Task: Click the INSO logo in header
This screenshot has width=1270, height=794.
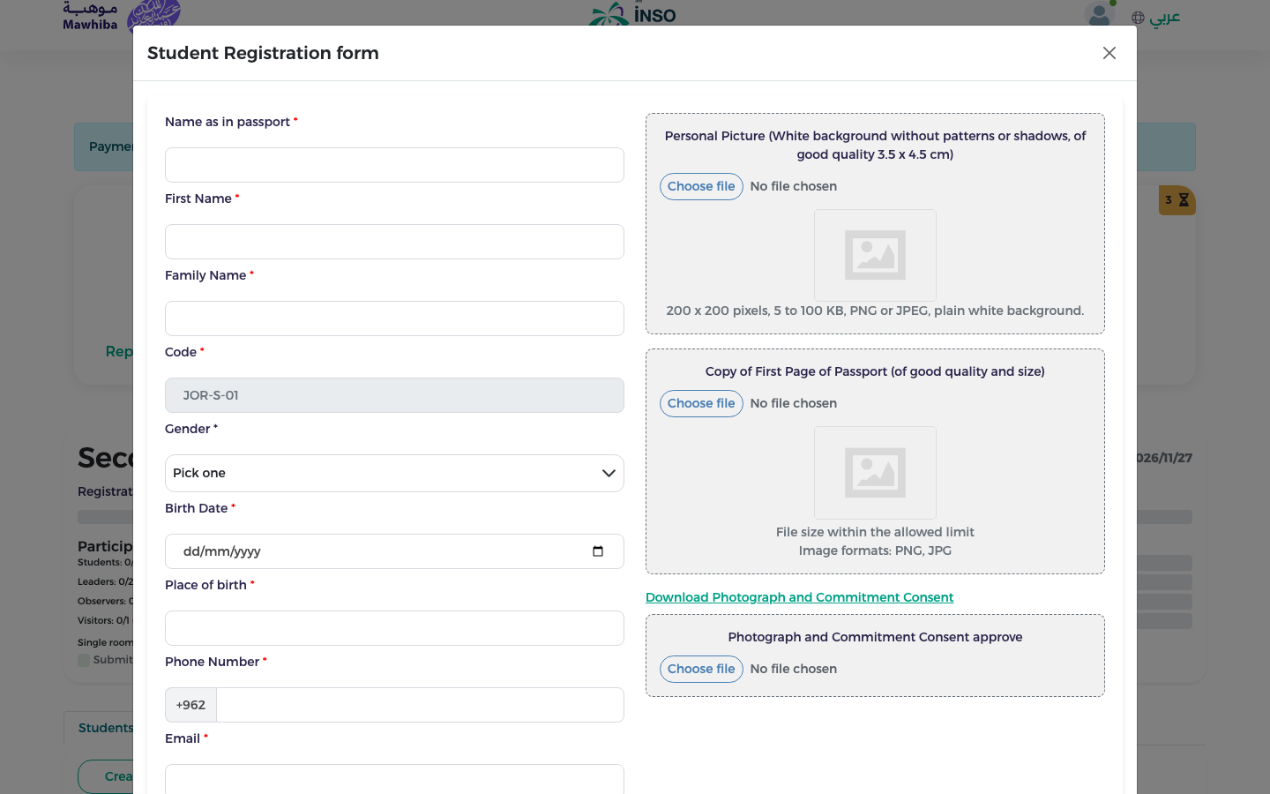Action: coord(632,13)
